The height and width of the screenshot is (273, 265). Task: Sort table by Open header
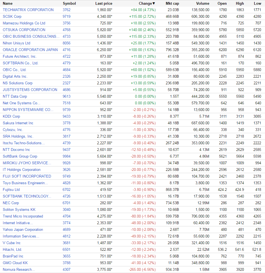coord(222,4)
